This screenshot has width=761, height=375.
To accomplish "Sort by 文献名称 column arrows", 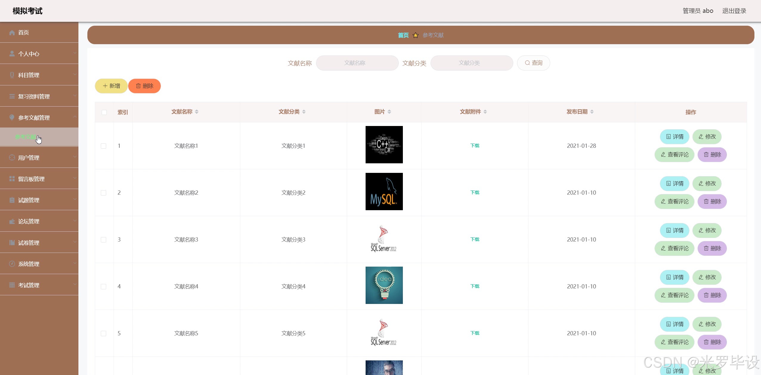I will pos(197,112).
